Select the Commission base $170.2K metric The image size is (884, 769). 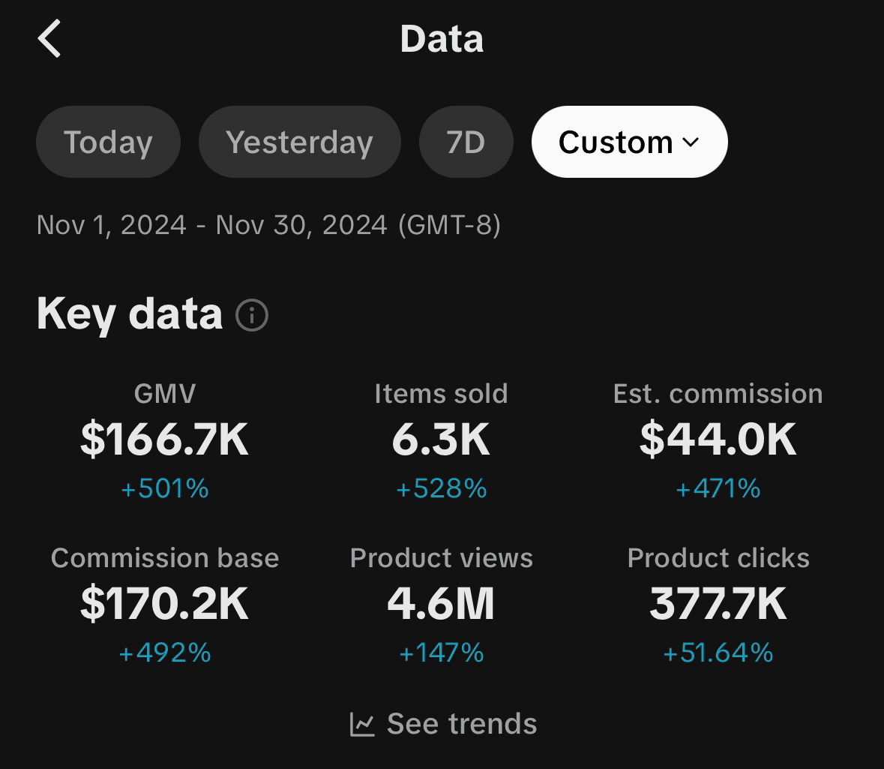(164, 604)
